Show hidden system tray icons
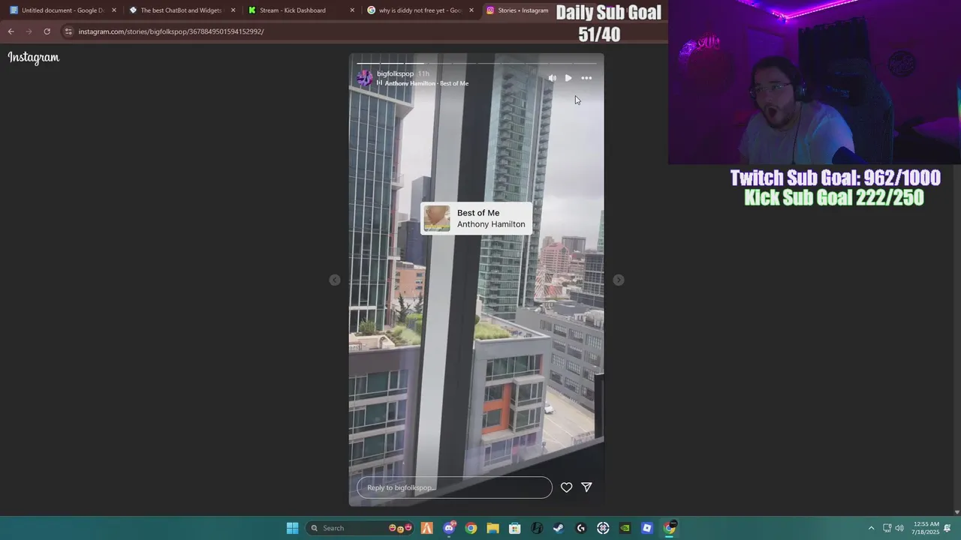 871,528
